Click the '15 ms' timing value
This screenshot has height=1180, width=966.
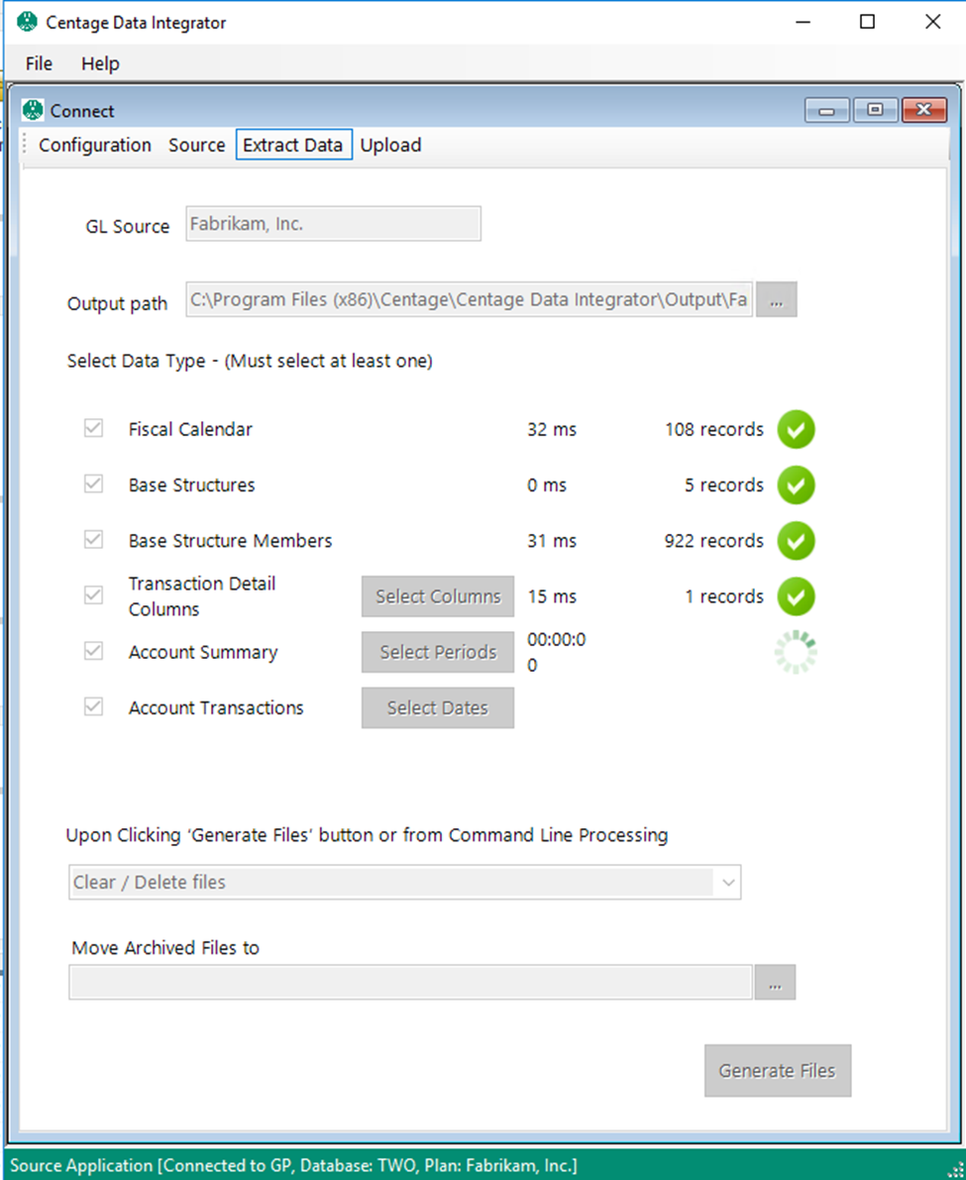(552, 596)
